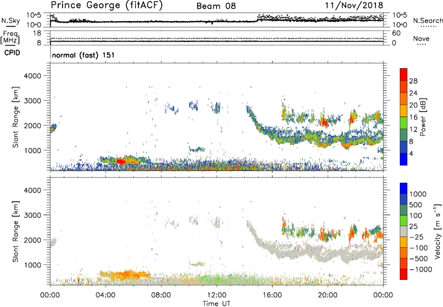Click the Slant Range label of velocity panel
The height and width of the screenshot is (307, 443).
click(16, 232)
